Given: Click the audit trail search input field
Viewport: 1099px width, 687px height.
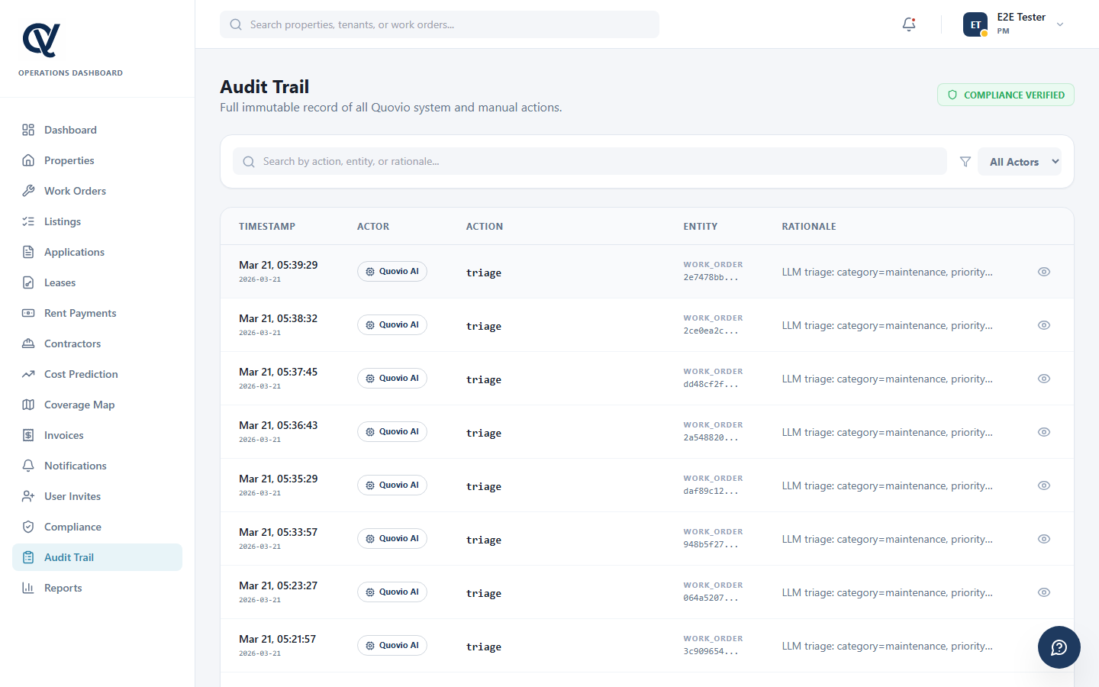Looking at the screenshot, I should [589, 161].
